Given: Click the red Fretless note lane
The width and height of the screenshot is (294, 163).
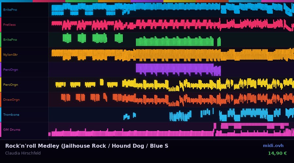Looking at the screenshot, I should point(170,24).
